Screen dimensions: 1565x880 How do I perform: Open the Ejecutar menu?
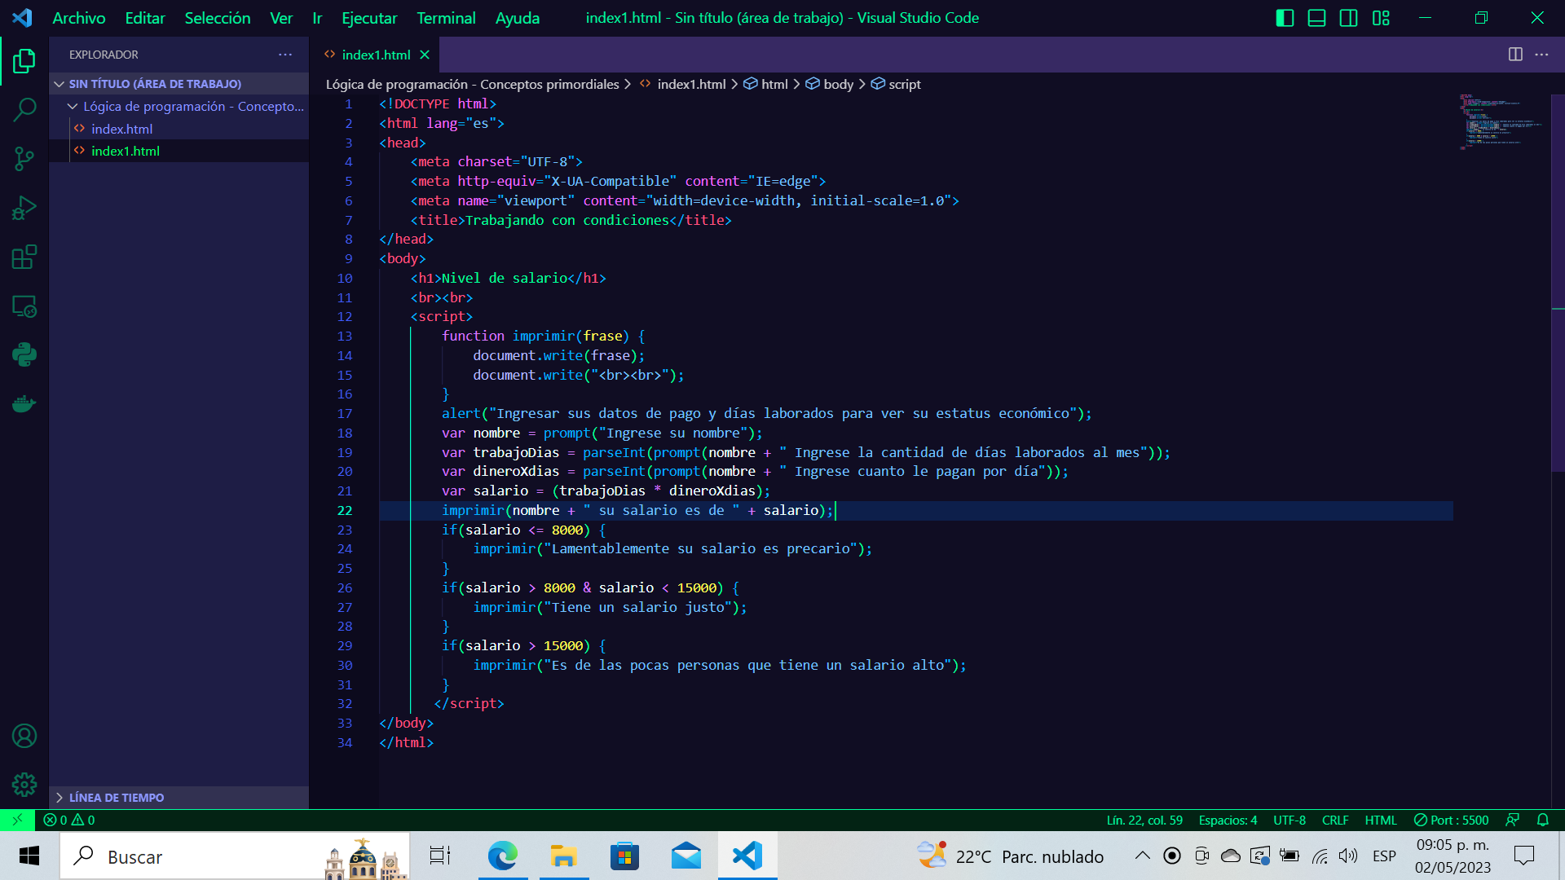click(369, 18)
